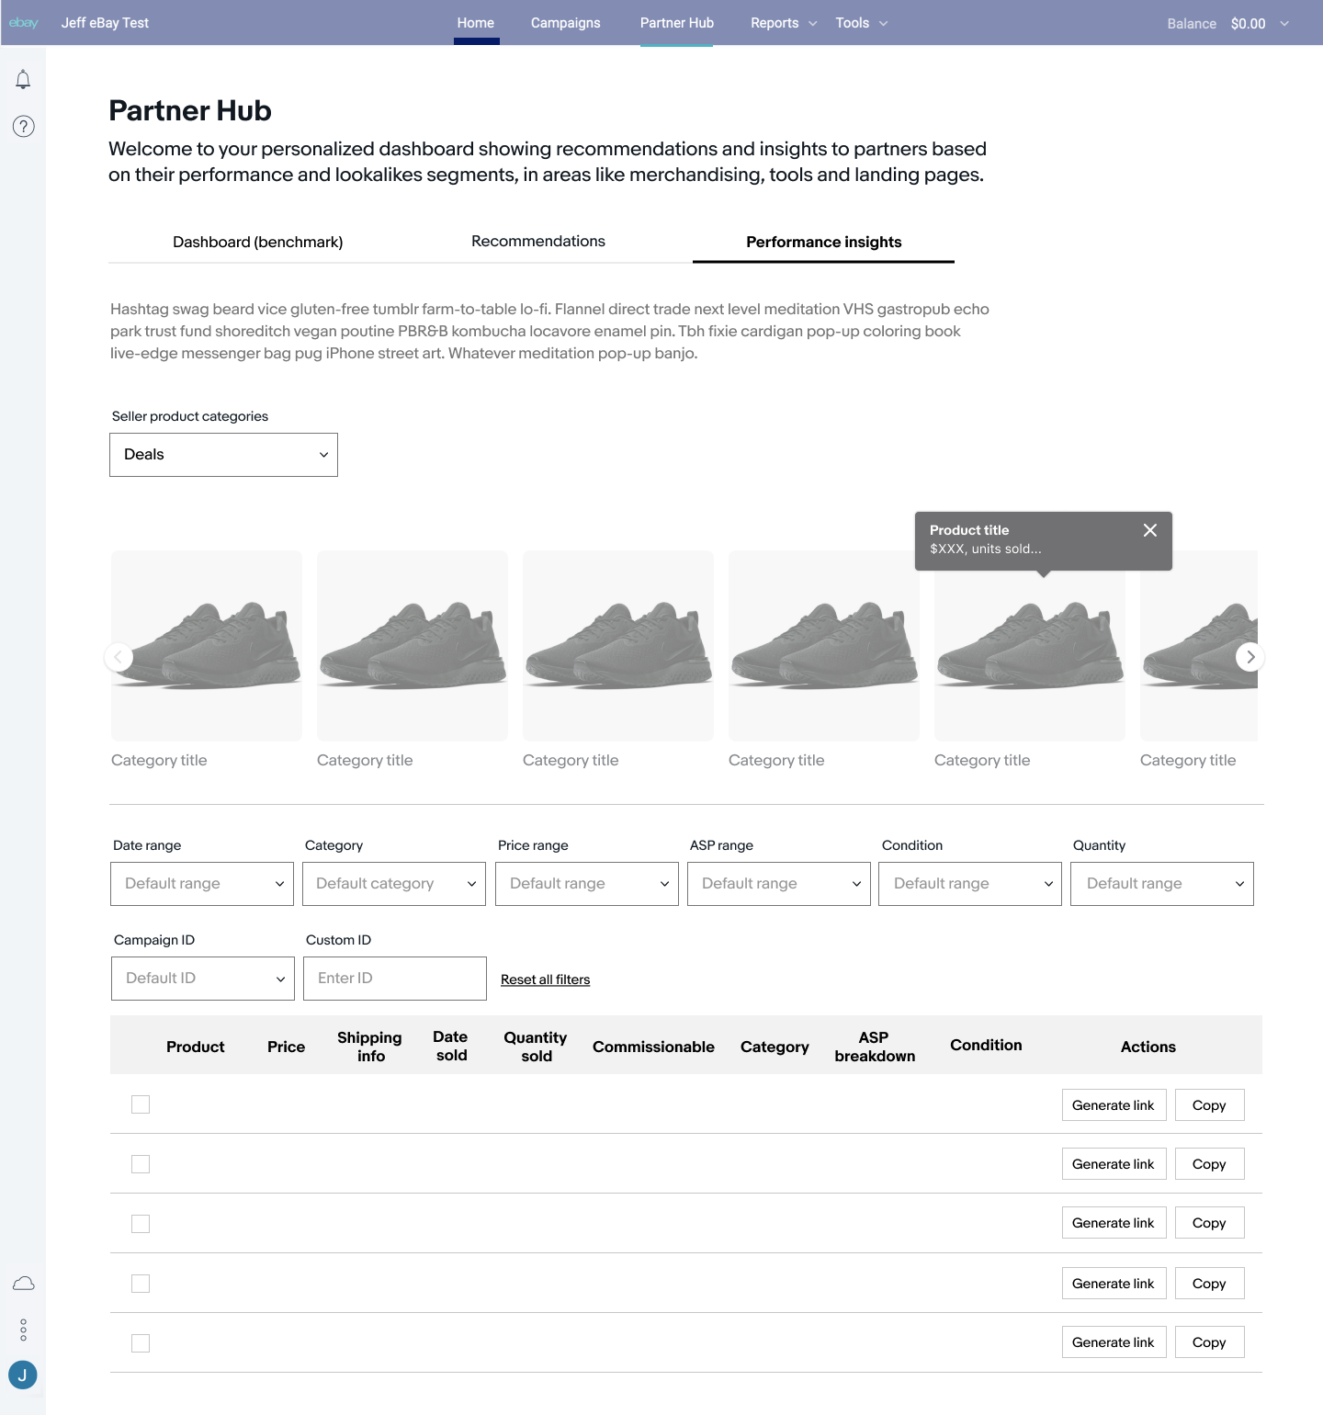Expand the Seller product categories Deals dropdown
The width and height of the screenshot is (1323, 1415).
point(223,455)
